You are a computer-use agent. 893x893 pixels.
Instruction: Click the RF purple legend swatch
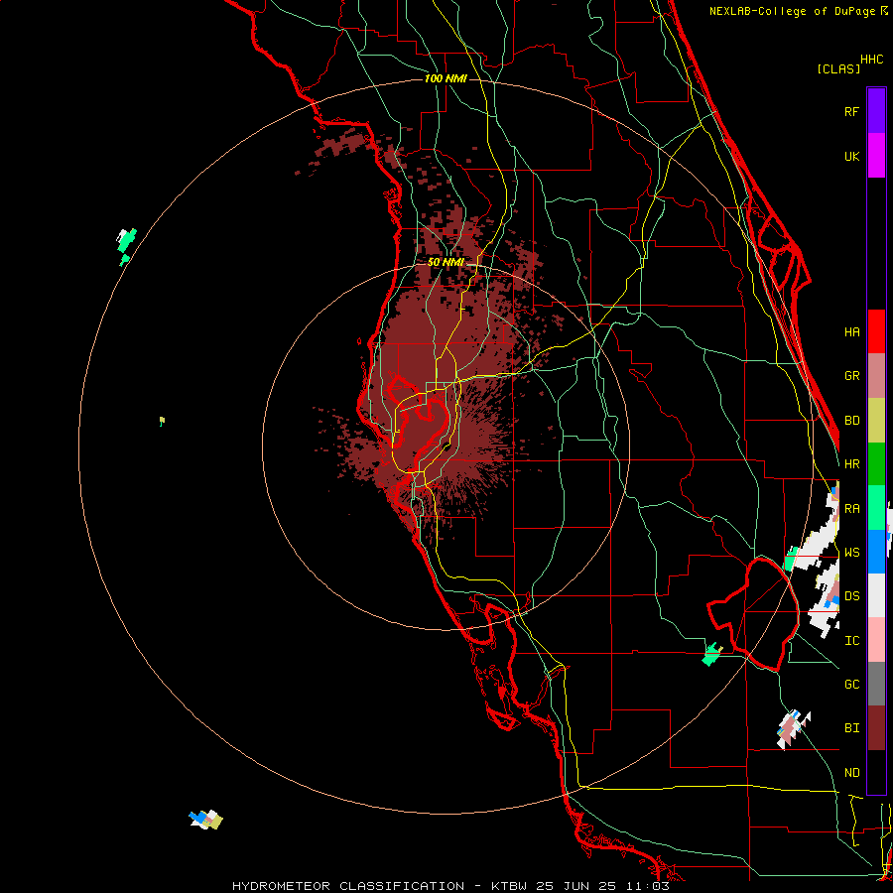[876, 111]
